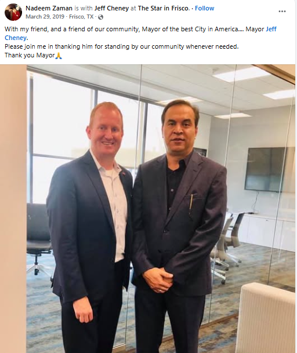Viewport: 297px width, 353px height.
Task: Click the March 29, 2019 timestamp
Action: click(x=45, y=17)
